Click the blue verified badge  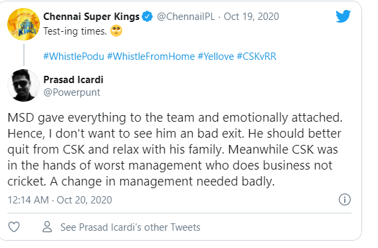147,17
